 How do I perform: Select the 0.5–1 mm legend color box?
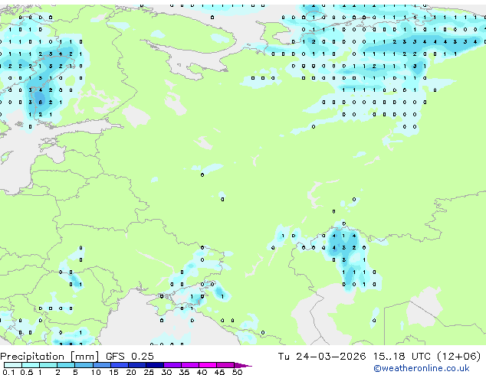(x=31, y=365)
